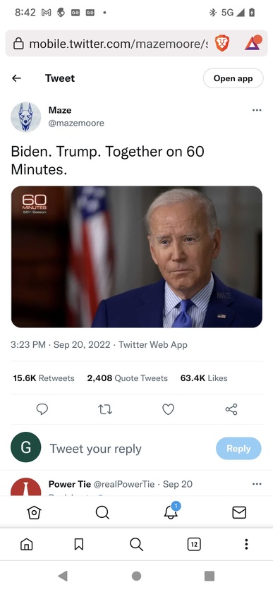Image resolution: width=273 pixels, height=592 pixels.
Task: Click the Open app button
Action: pyautogui.click(x=233, y=78)
